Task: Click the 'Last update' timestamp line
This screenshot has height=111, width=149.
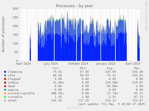Action: click(112, 104)
